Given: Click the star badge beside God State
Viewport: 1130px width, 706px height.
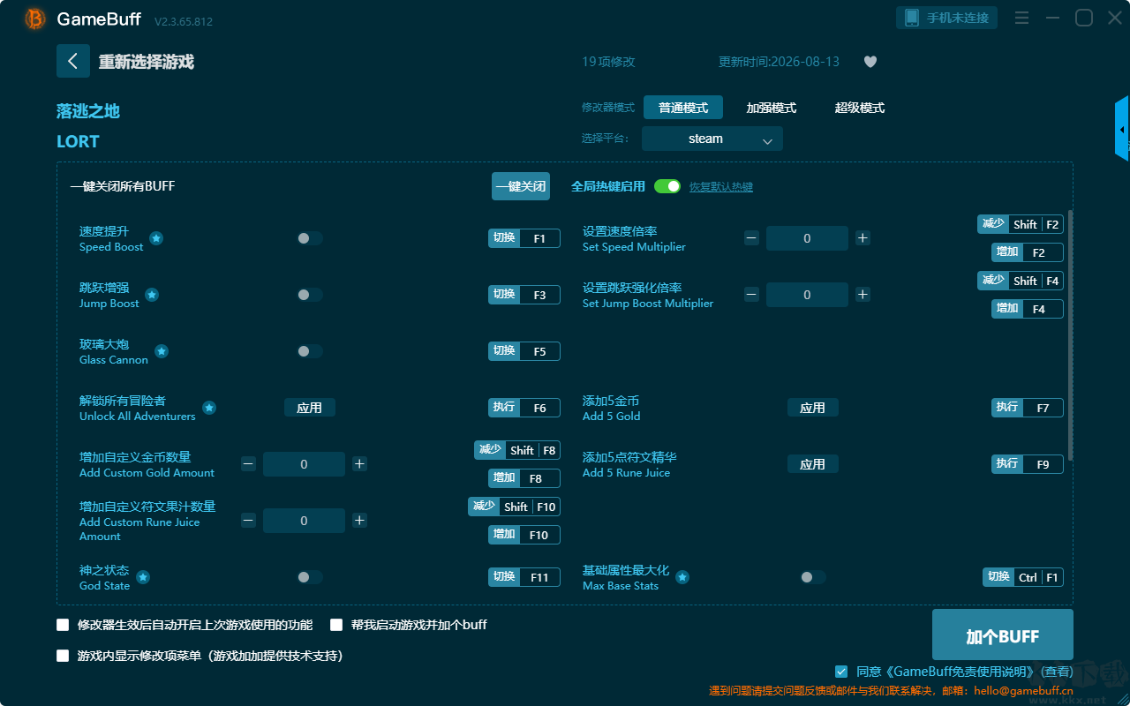Looking at the screenshot, I should pyautogui.click(x=143, y=577).
